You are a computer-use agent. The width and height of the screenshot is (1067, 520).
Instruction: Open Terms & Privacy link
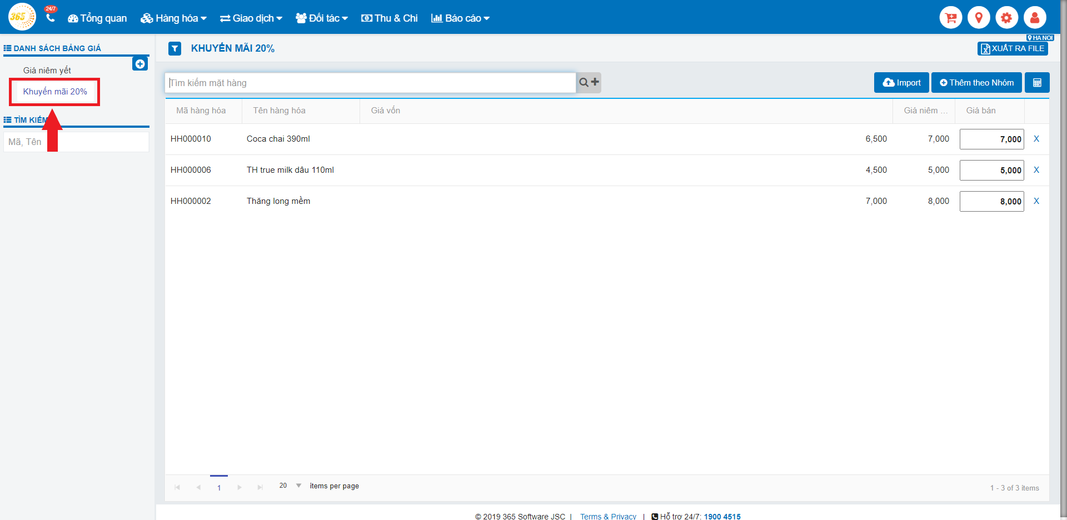click(608, 516)
